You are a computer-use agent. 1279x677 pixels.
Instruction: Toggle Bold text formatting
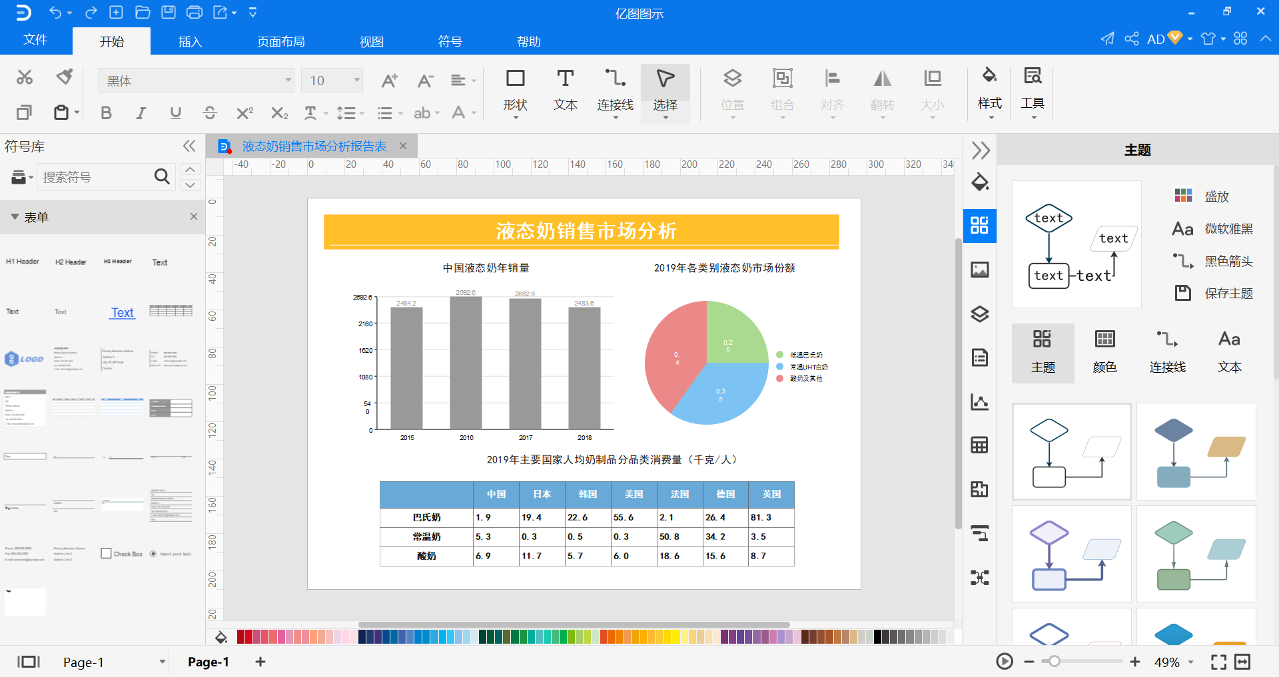coord(106,113)
